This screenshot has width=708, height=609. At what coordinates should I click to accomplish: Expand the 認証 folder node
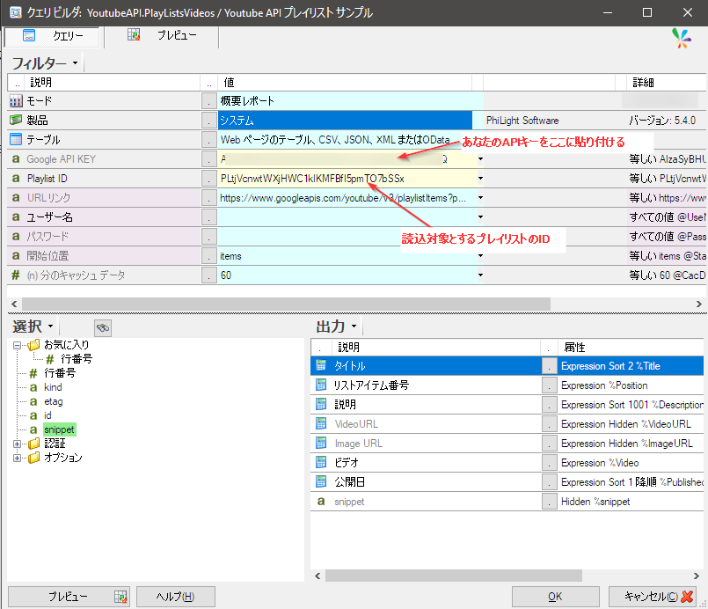[x=18, y=444]
